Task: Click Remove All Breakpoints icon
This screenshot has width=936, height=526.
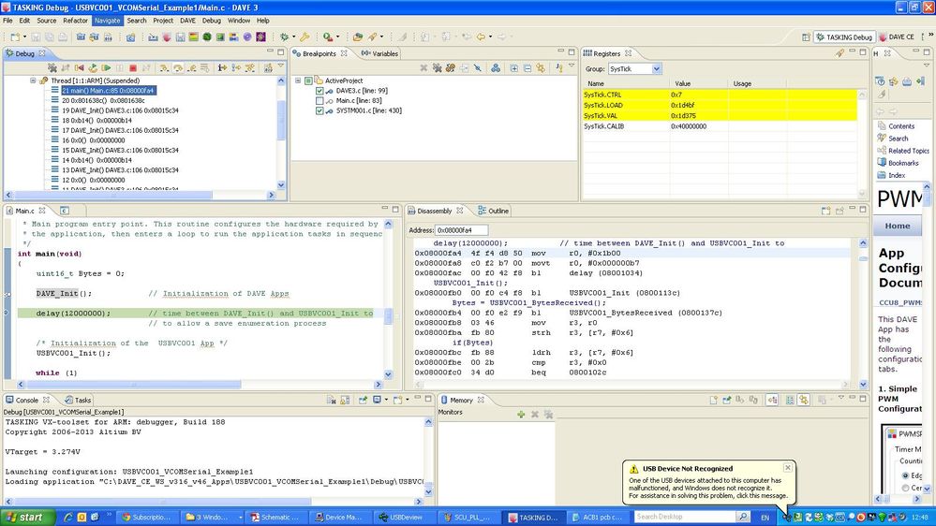Action: (x=437, y=68)
